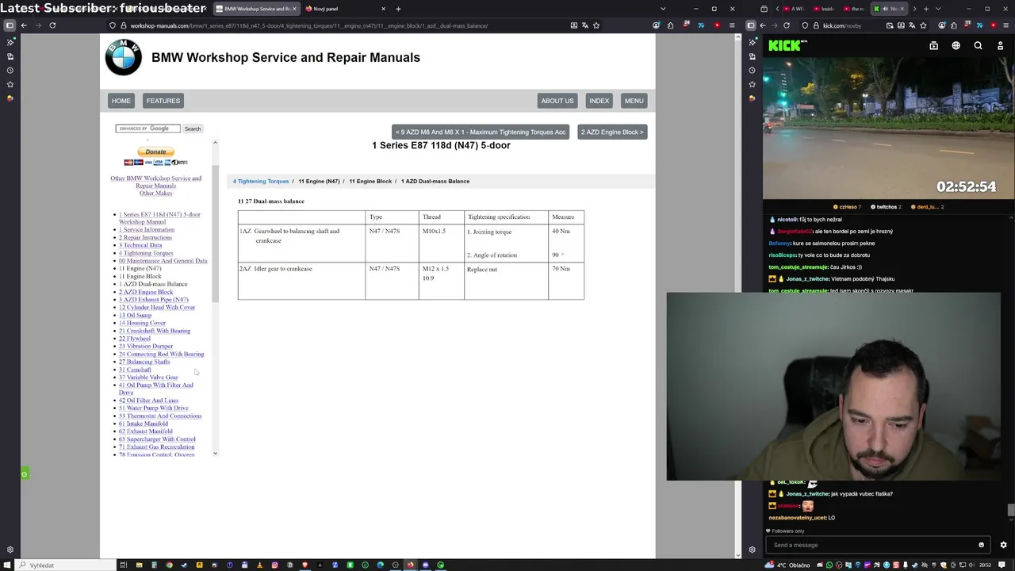Translate the workshop-manuals page
Screen dimensions: 1015x571
585,25
